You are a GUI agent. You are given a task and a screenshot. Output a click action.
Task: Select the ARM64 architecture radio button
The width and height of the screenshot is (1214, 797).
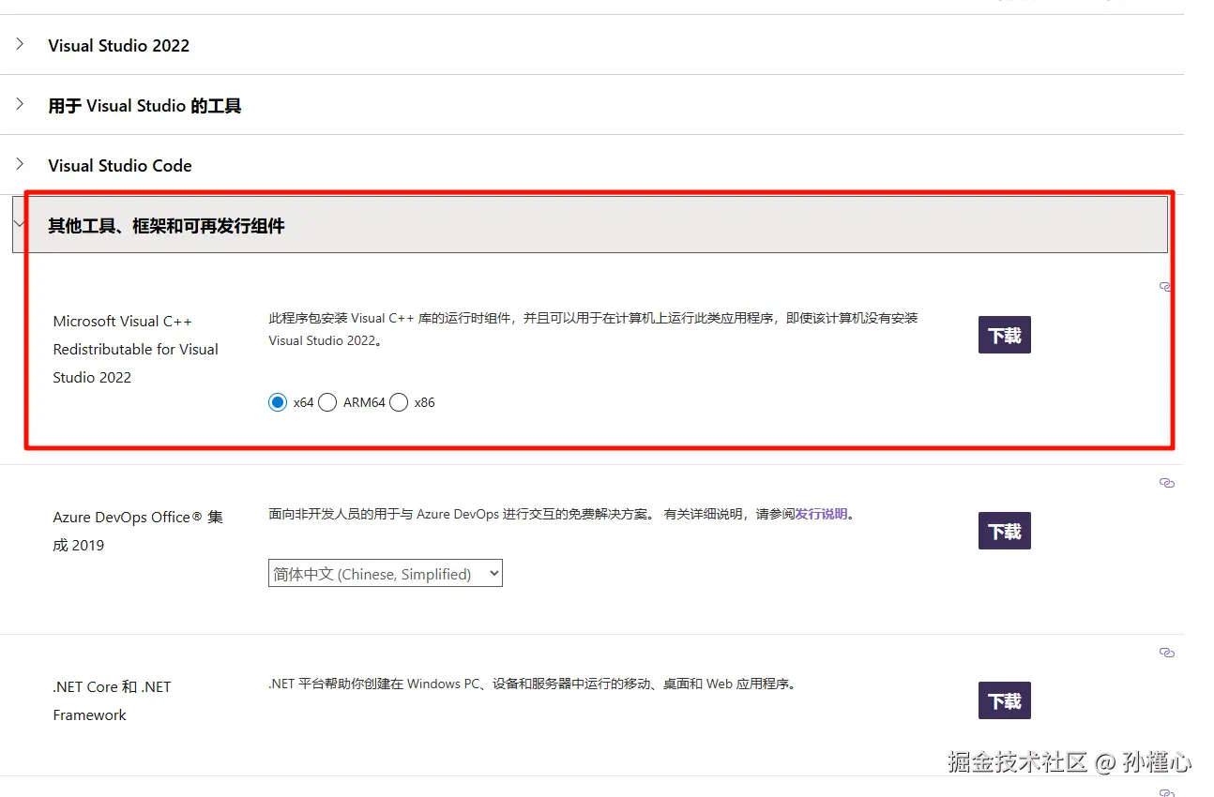[x=327, y=402]
